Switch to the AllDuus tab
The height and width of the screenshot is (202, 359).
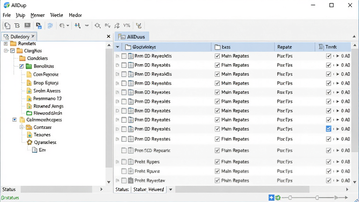pyautogui.click(x=132, y=36)
